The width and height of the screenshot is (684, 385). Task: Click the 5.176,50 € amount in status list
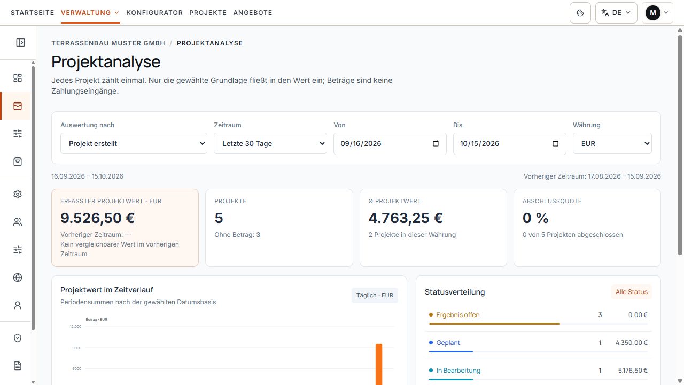632,371
